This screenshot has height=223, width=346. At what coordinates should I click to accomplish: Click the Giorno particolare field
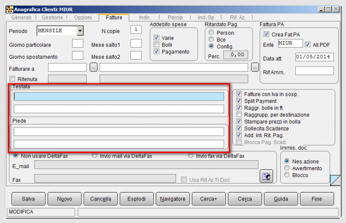(x=78, y=44)
